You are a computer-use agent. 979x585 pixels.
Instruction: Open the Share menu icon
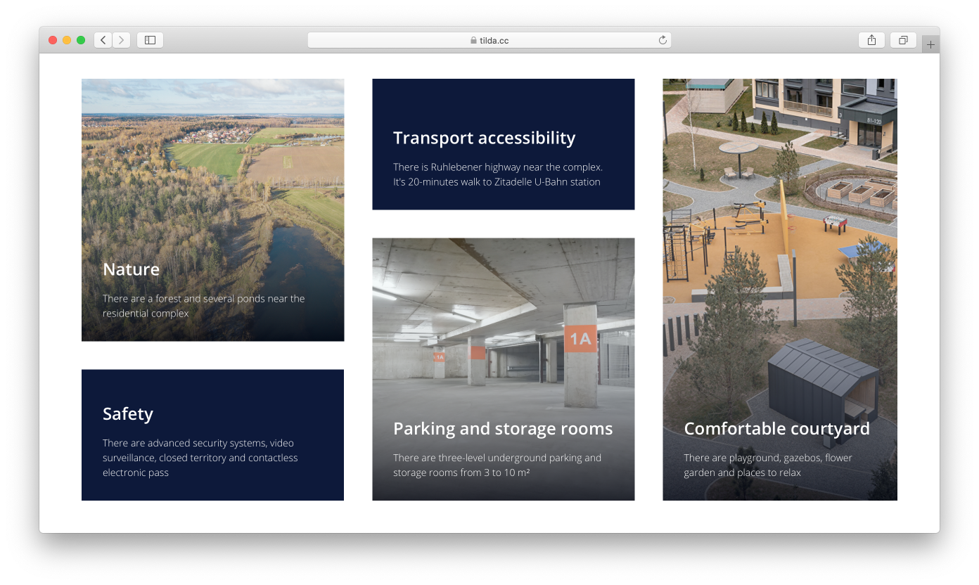point(871,40)
